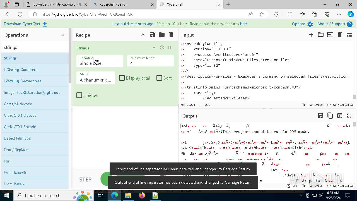
Task: Select the Strings operation in list
Action: pyautogui.click(x=35, y=58)
